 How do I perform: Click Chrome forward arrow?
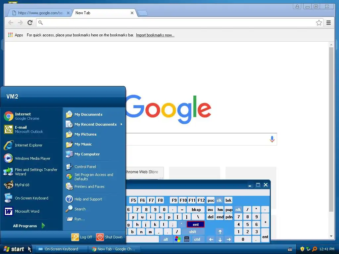click(20, 22)
